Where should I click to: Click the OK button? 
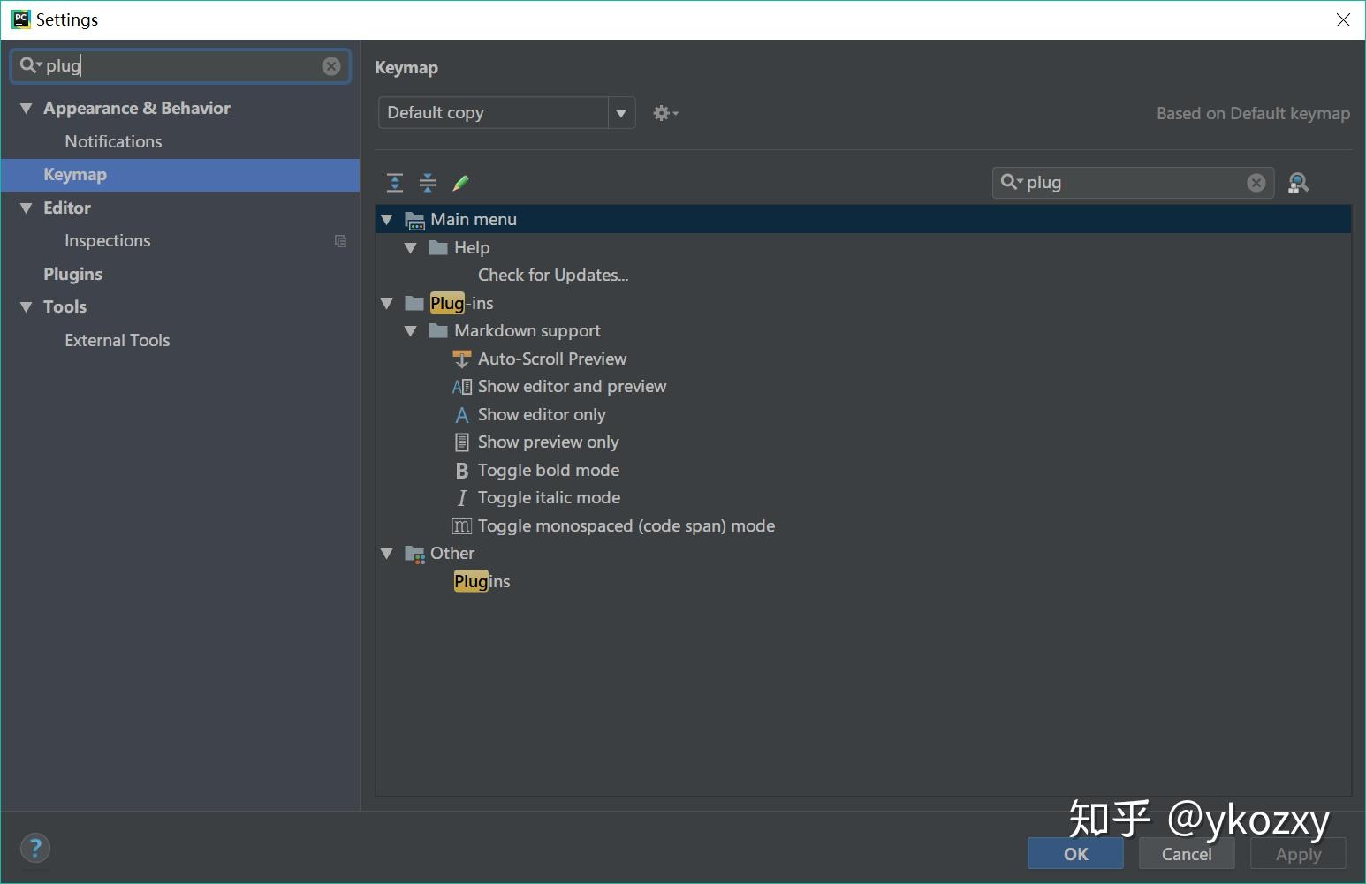tap(1075, 854)
